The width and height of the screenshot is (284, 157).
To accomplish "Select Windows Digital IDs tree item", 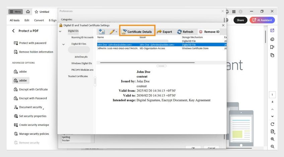I will 81,63.
